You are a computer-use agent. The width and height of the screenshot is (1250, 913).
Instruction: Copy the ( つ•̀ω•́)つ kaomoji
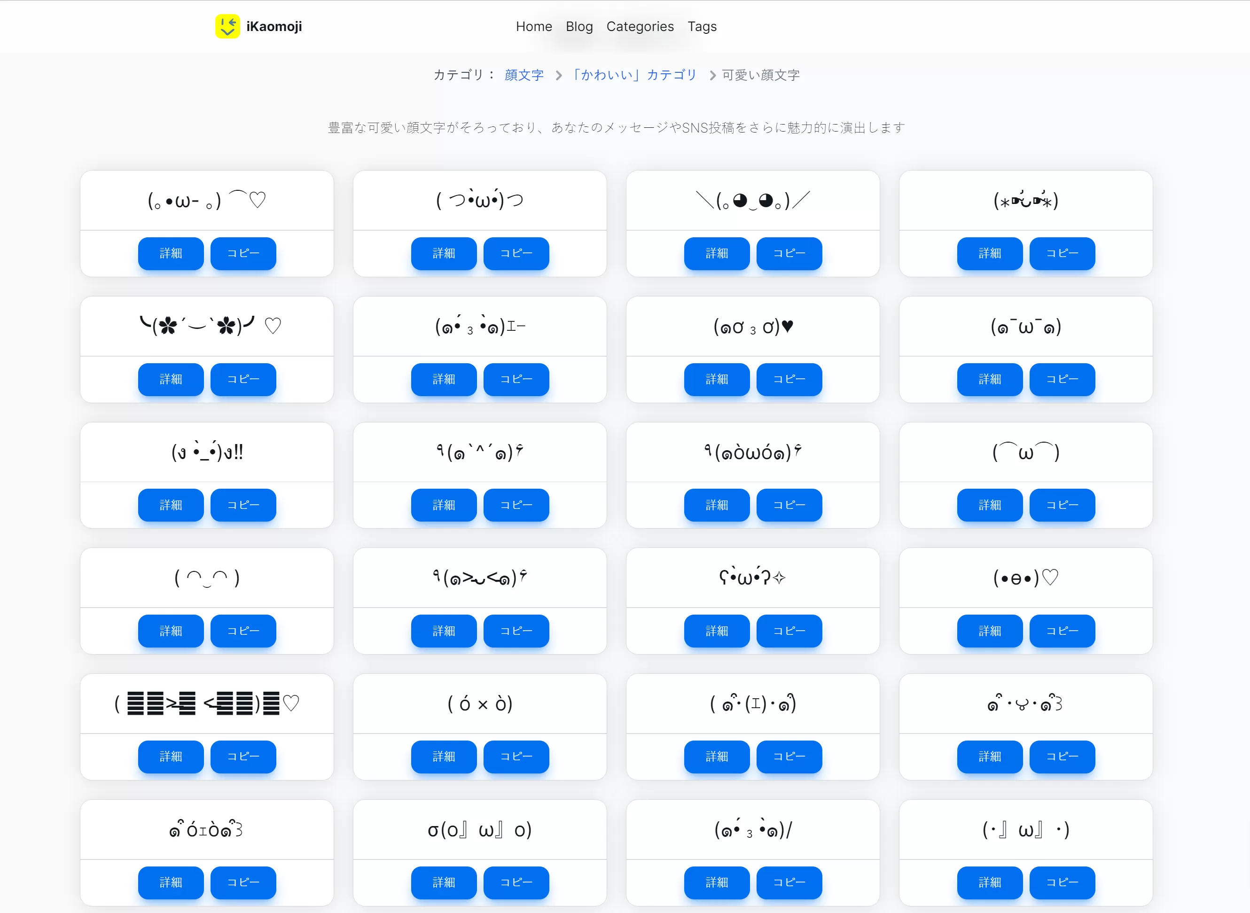tap(516, 254)
